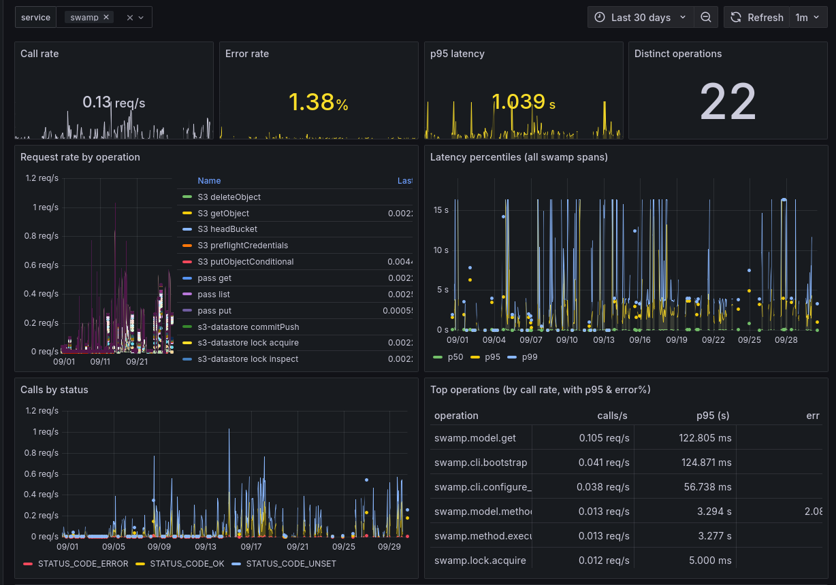Viewport: 836px width, 585px height.
Task: Open the Distinct operations panel title
Action: (x=678, y=54)
